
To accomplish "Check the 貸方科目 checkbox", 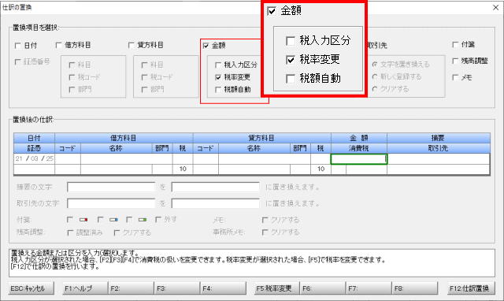I will (x=132, y=45).
